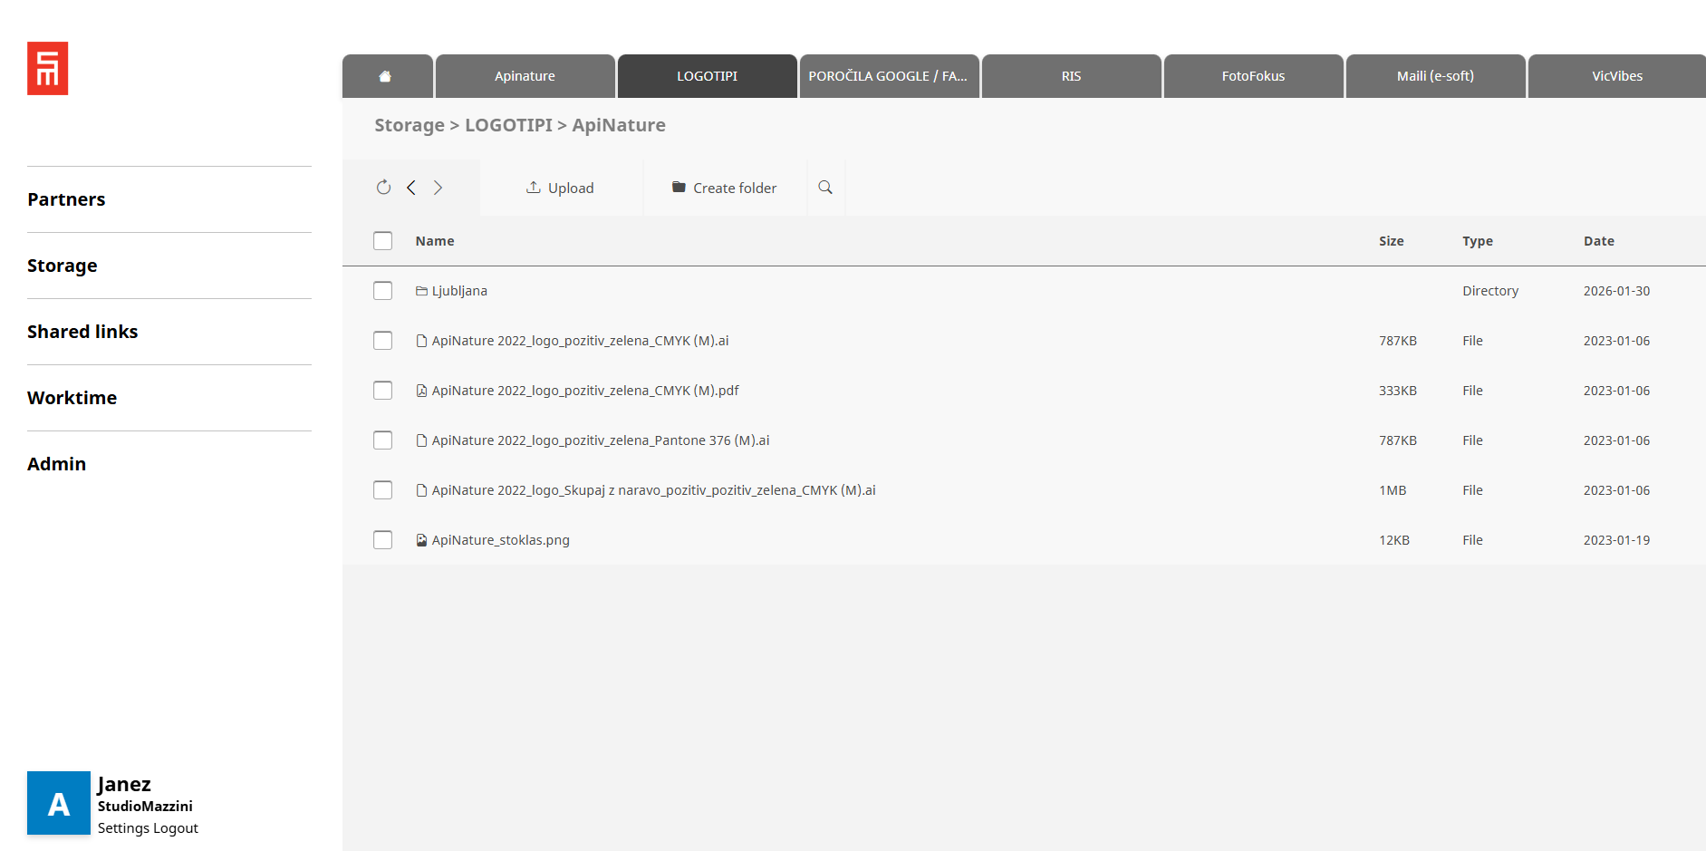1706x851 pixels.
Task: Open Worktime in the sidebar
Action: (x=72, y=398)
